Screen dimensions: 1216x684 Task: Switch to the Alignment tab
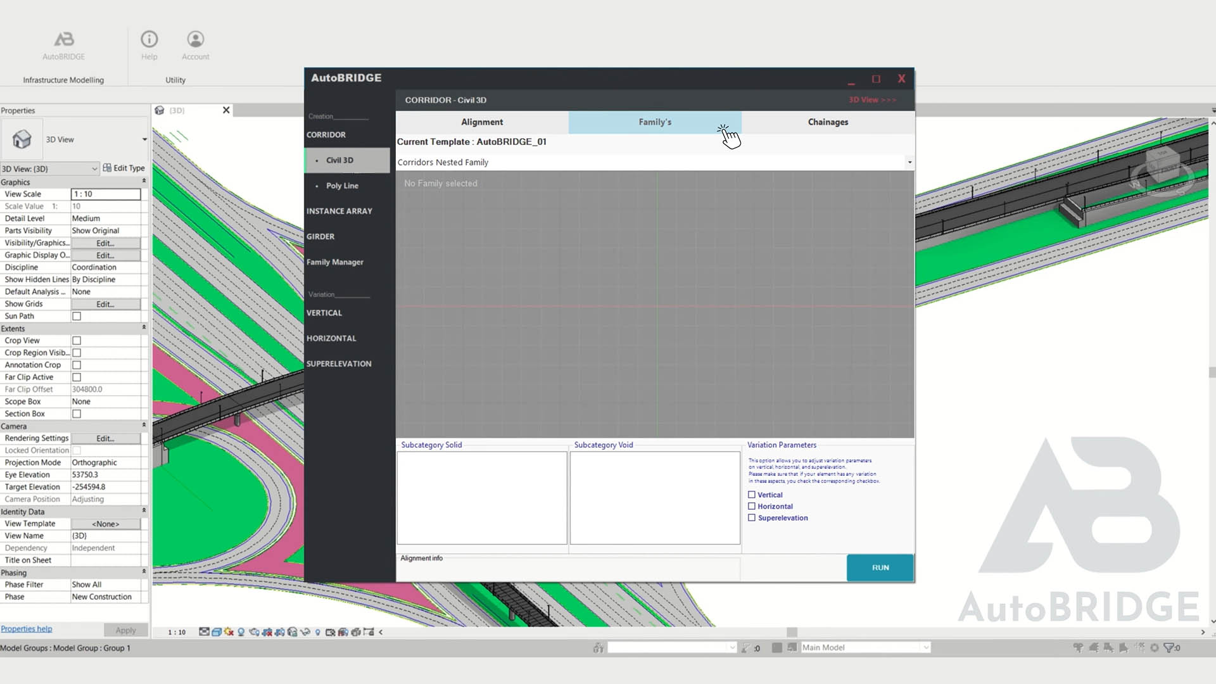482,122
